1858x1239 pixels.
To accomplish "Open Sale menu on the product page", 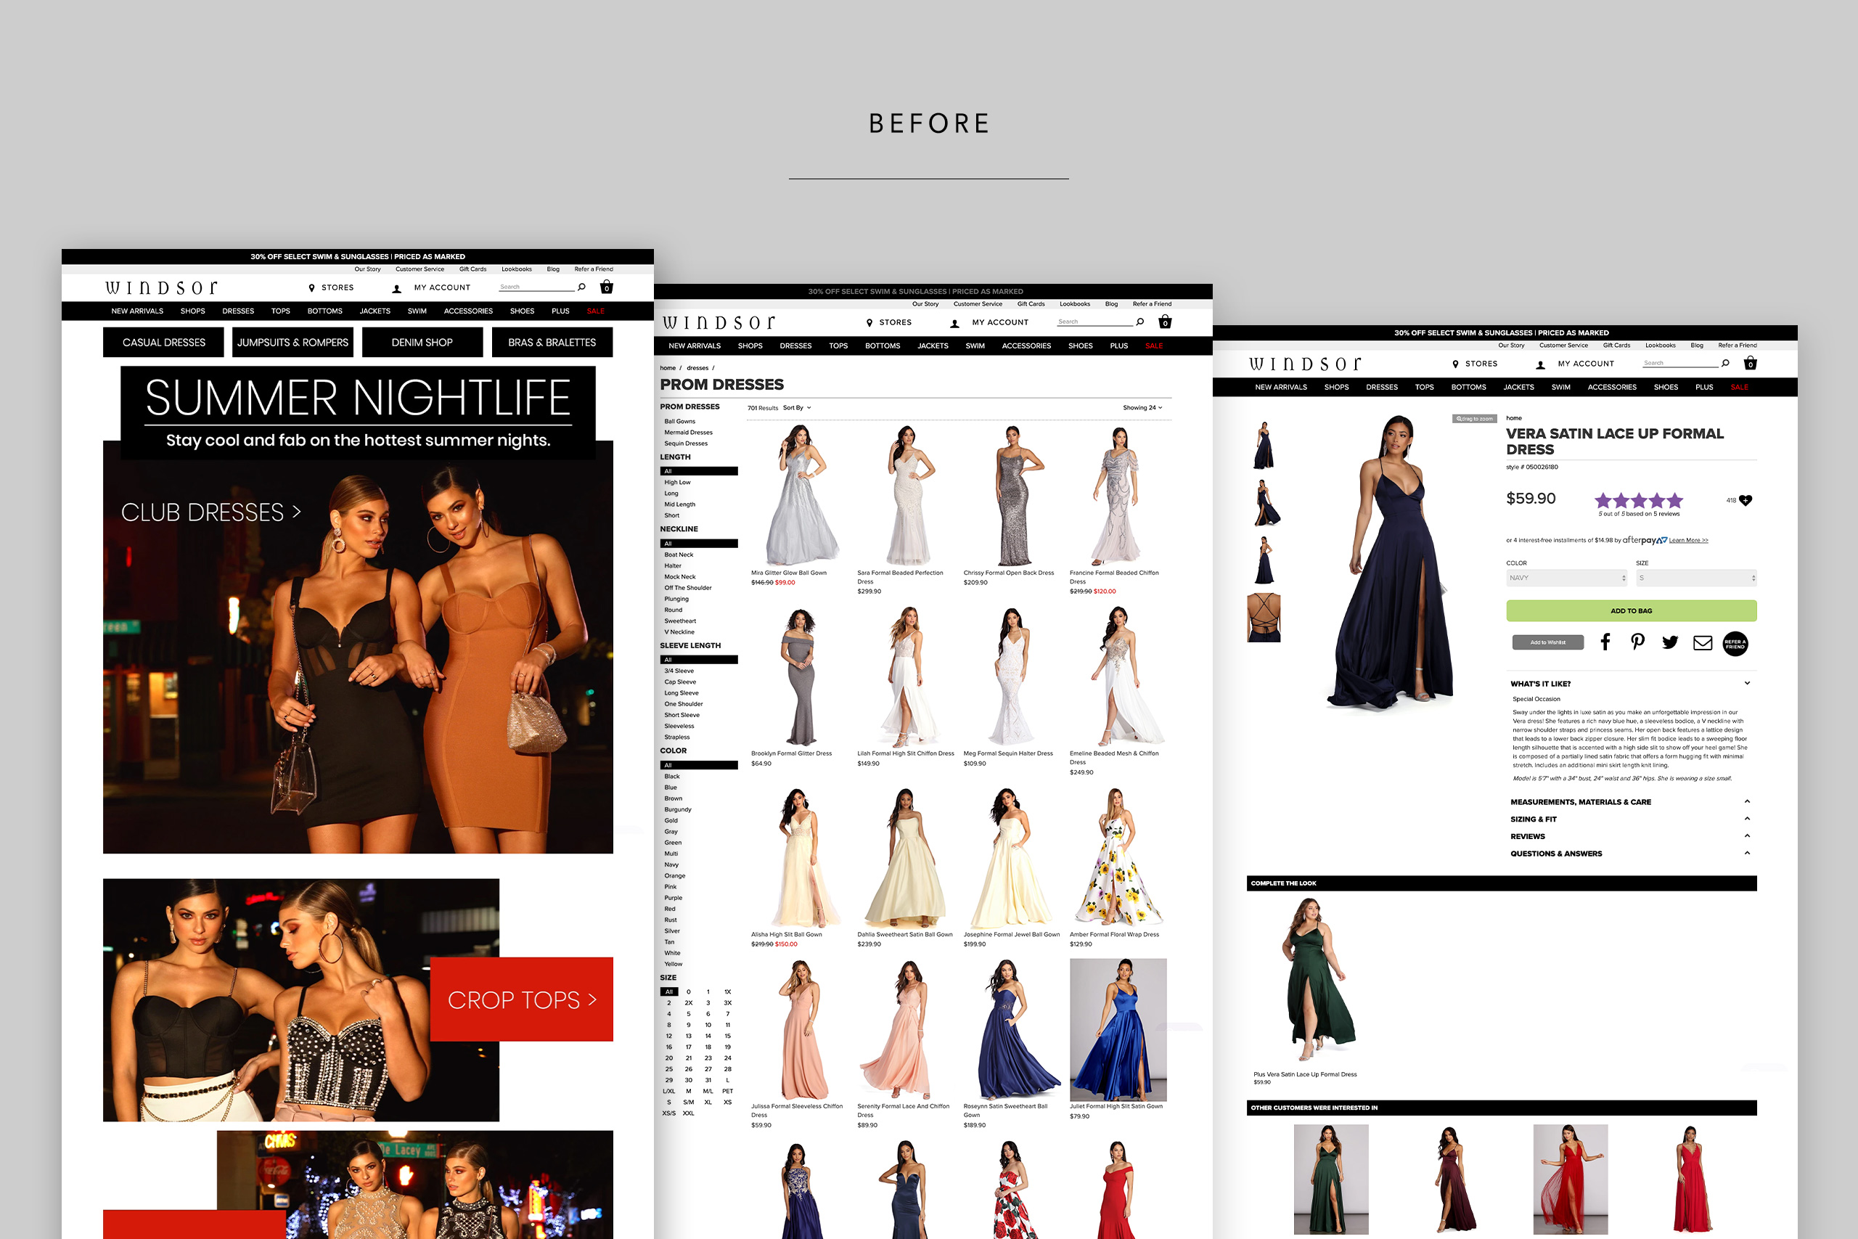I will 1740,387.
